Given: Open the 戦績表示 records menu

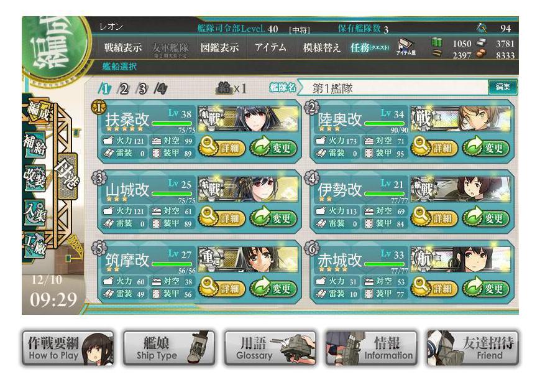Looking at the screenshot, I should click(122, 48).
